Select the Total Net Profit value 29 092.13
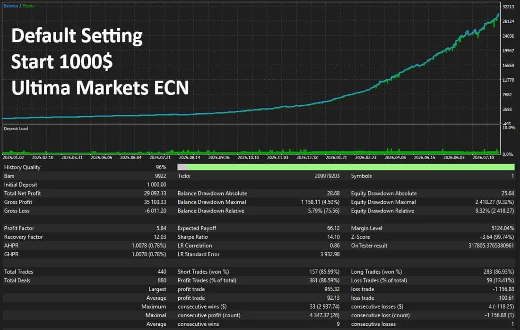The image size is (520, 330). (155, 193)
